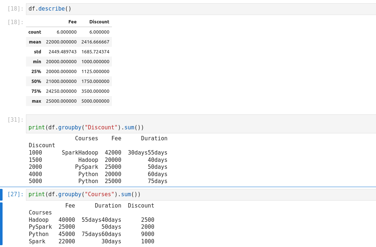Click the PySpark row in Courses groupby output

click(40, 227)
